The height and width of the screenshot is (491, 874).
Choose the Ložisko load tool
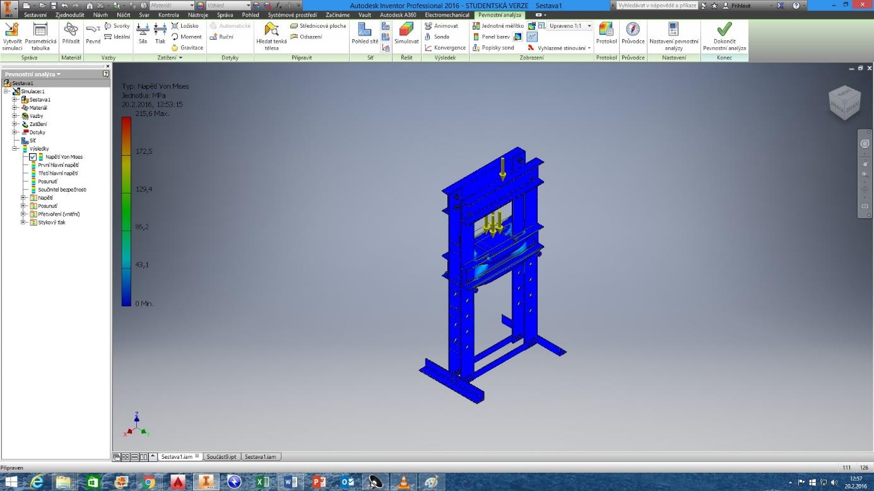(185, 26)
